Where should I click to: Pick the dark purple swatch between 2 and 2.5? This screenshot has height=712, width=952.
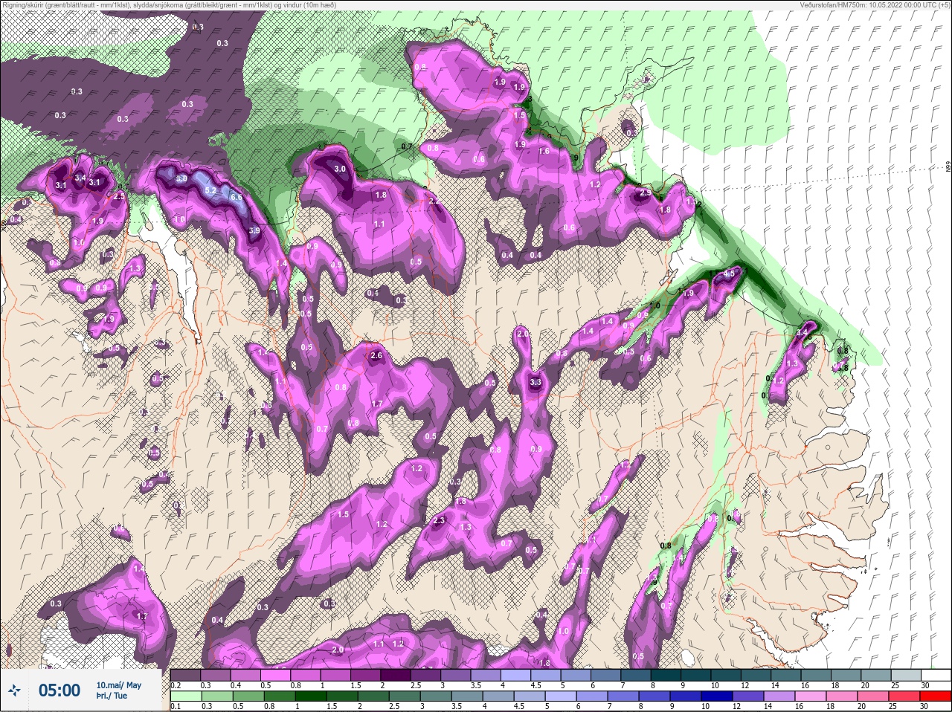[397, 675]
